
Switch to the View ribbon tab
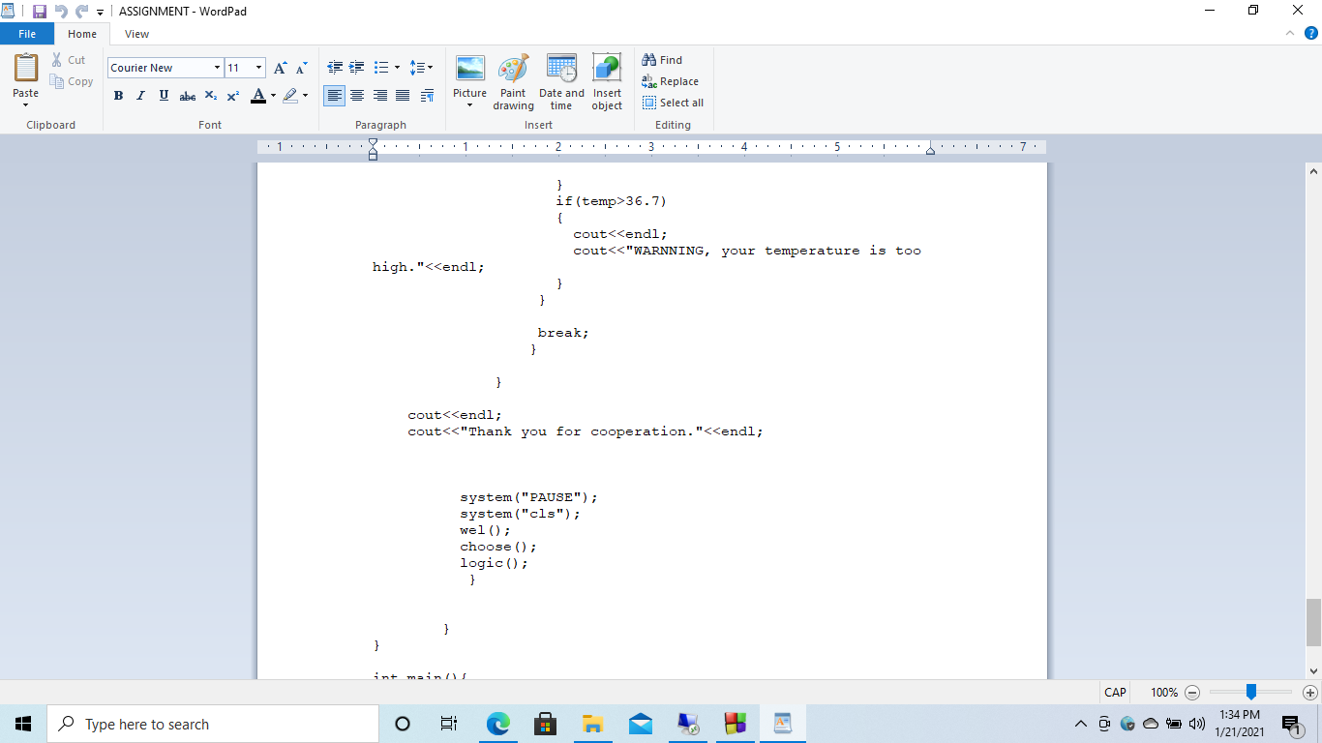[x=137, y=34]
